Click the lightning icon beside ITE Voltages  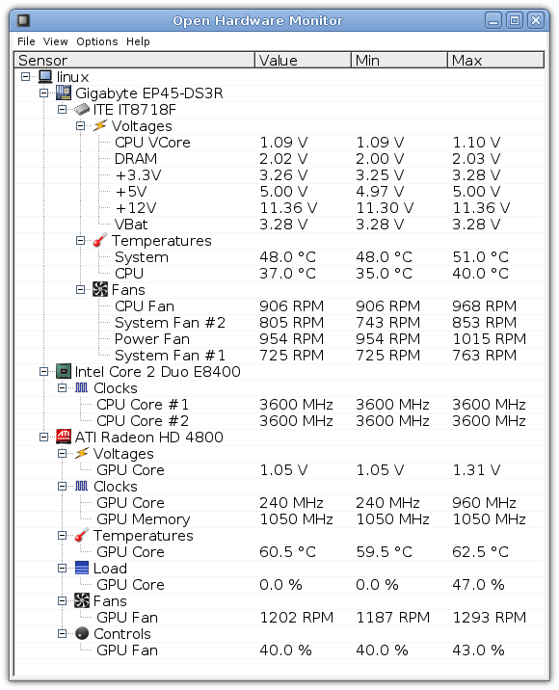[x=100, y=125]
